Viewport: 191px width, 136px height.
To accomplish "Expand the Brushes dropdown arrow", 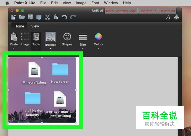I will pos(51,49).
